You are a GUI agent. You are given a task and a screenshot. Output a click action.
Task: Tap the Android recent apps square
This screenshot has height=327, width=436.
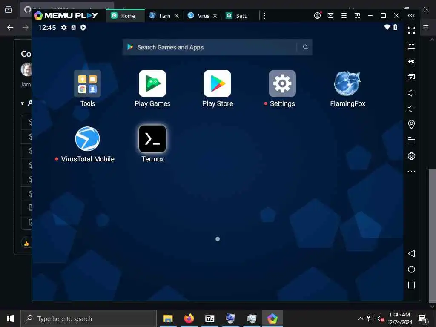[x=412, y=285]
